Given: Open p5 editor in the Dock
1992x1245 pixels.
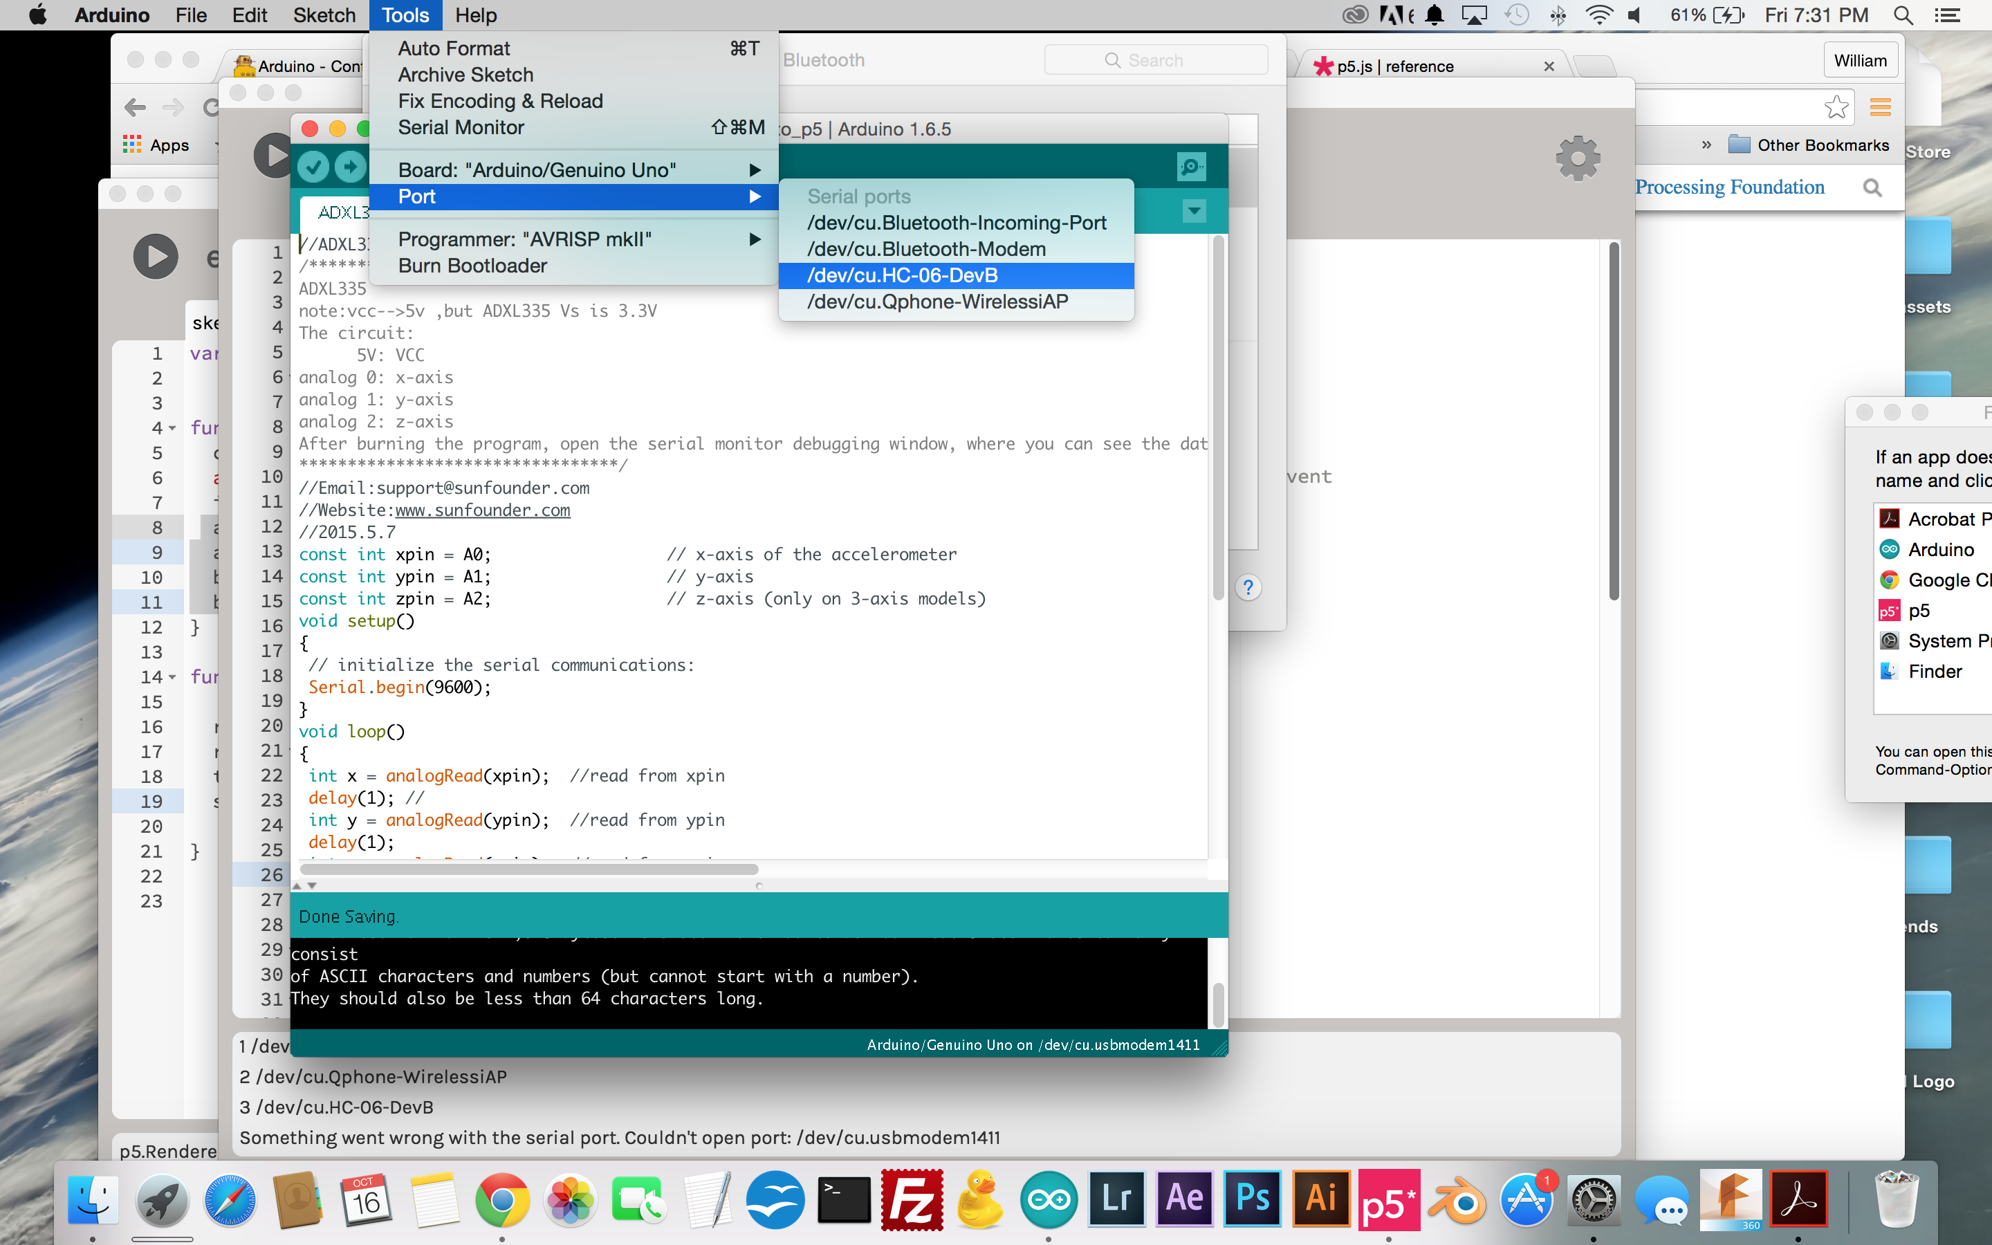Looking at the screenshot, I should 1389,1199.
